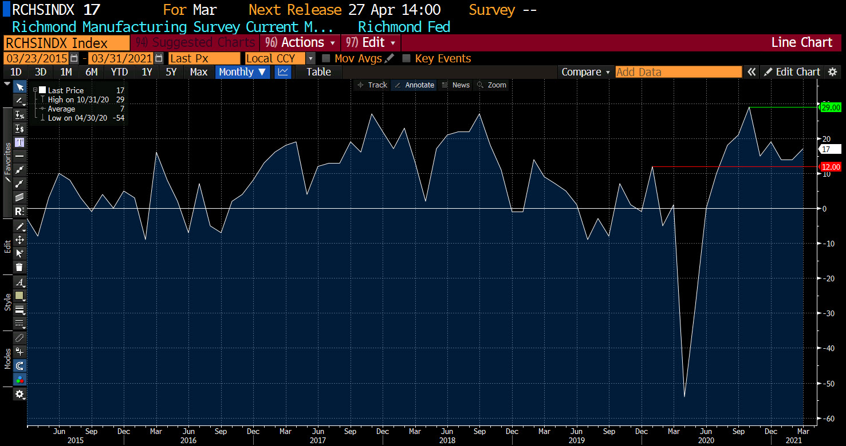Viewport: 846px width, 446px height.
Task: Open the 96) Actions menu
Action: [x=300, y=43]
